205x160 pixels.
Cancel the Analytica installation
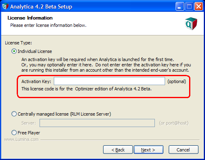tap(183, 150)
